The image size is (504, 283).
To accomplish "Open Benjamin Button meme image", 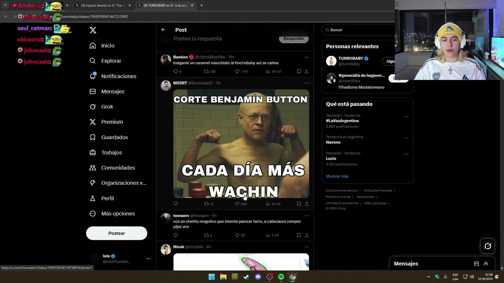I will click(241, 144).
